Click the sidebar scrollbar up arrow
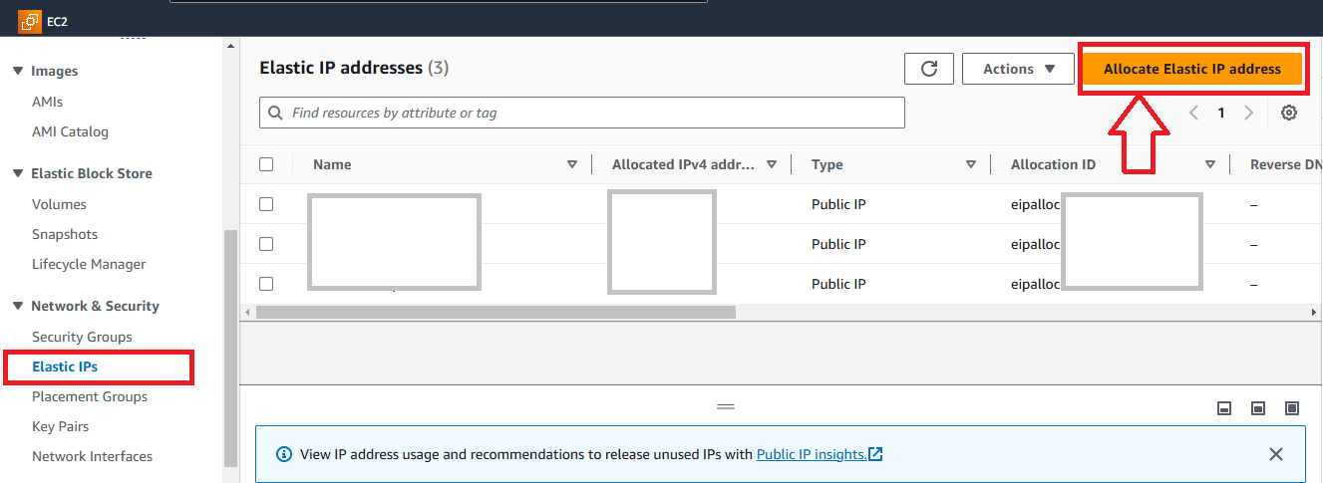1323x483 pixels. (x=231, y=47)
